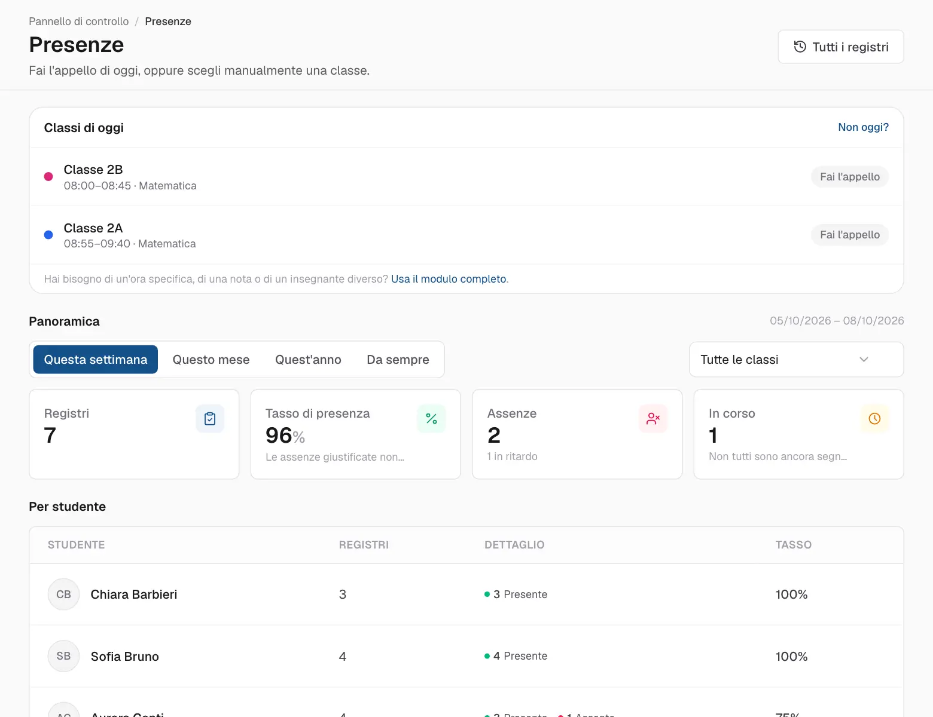Switch to Questo mese tab
Image resolution: width=933 pixels, height=717 pixels.
(x=211, y=360)
